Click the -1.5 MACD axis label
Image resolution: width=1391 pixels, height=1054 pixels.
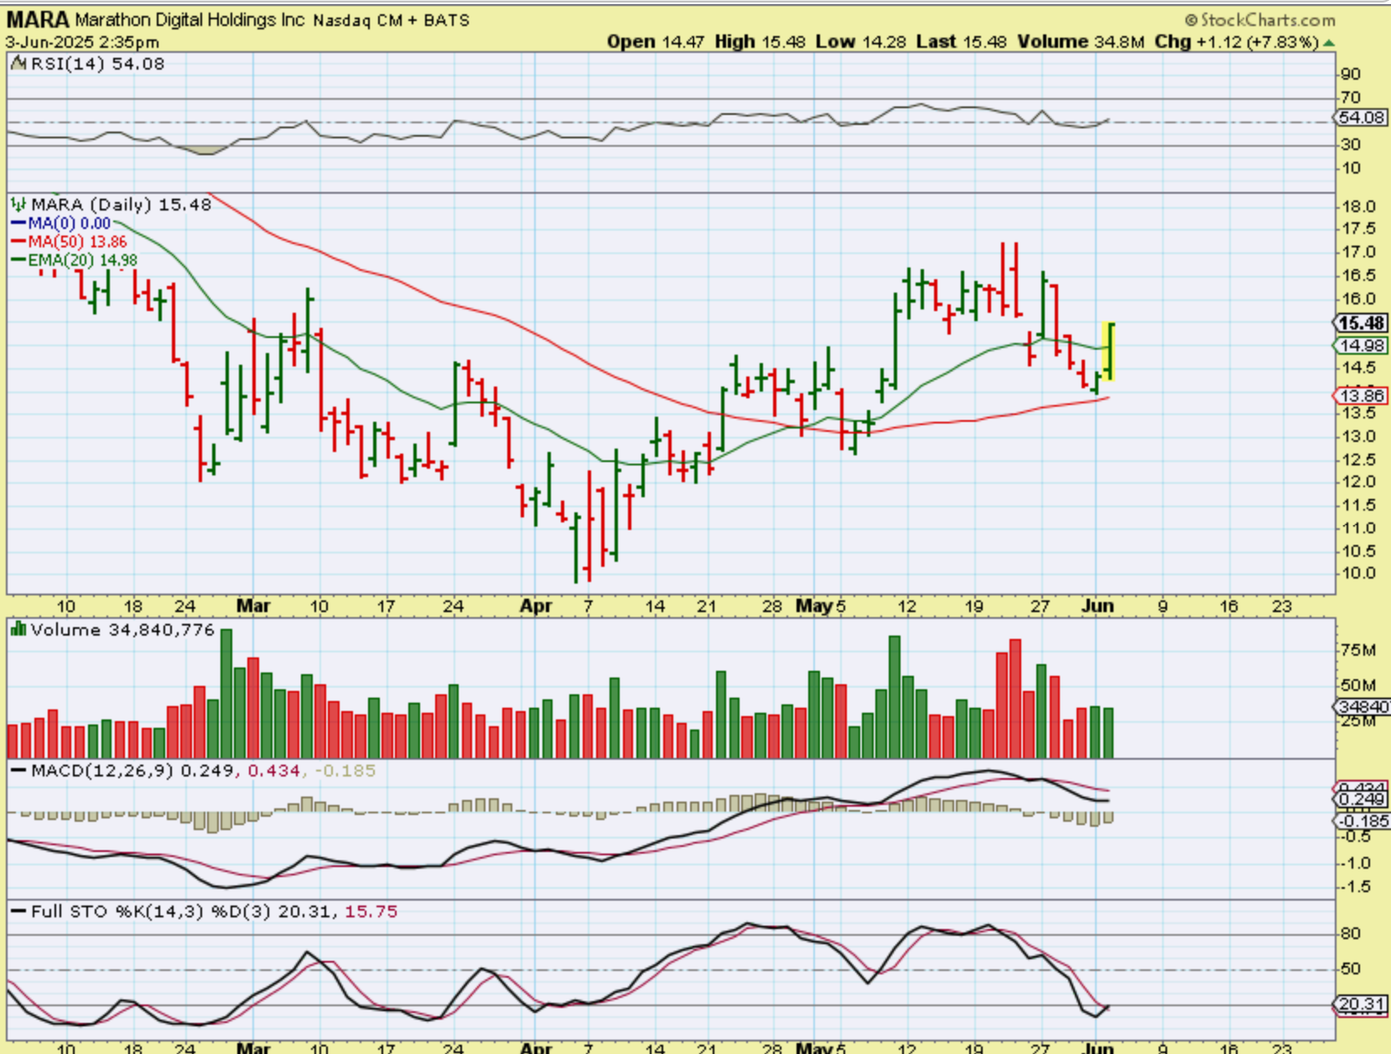click(x=1356, y=886)
